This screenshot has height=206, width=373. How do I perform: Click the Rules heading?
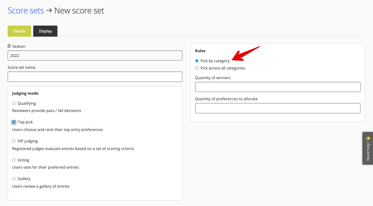[x=200, y=51]
